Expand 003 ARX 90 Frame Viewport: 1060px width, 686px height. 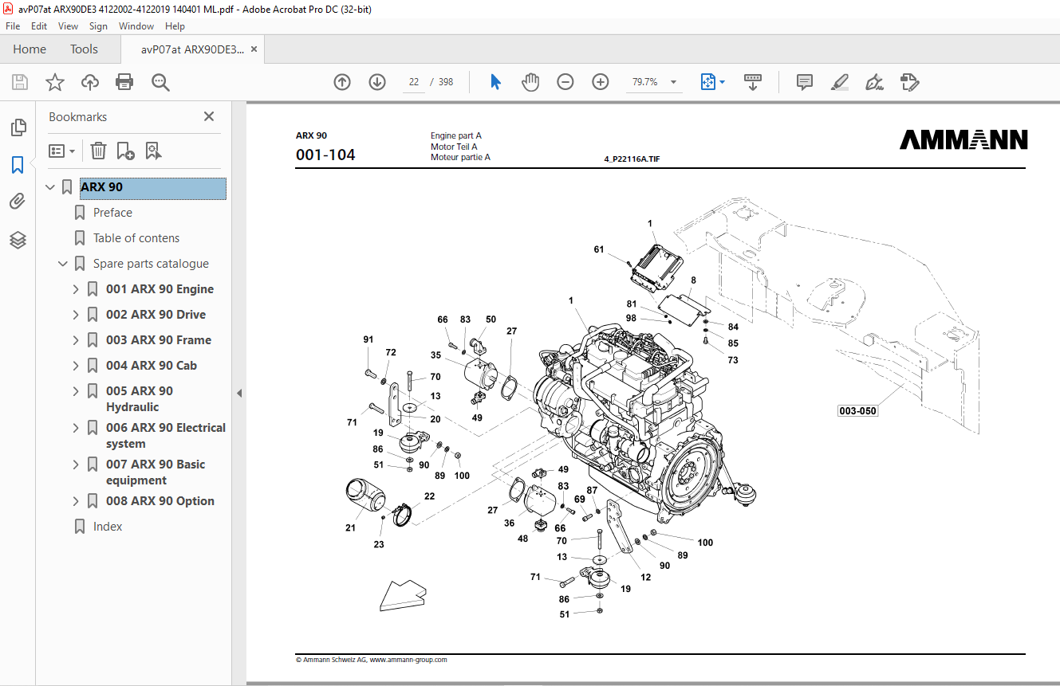[76, 340]
